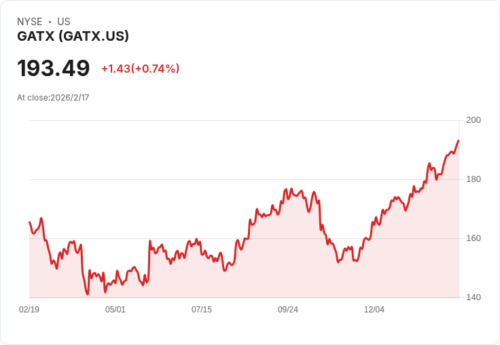
Task: Click the 193.49 current price
Action: pos(54,69)
